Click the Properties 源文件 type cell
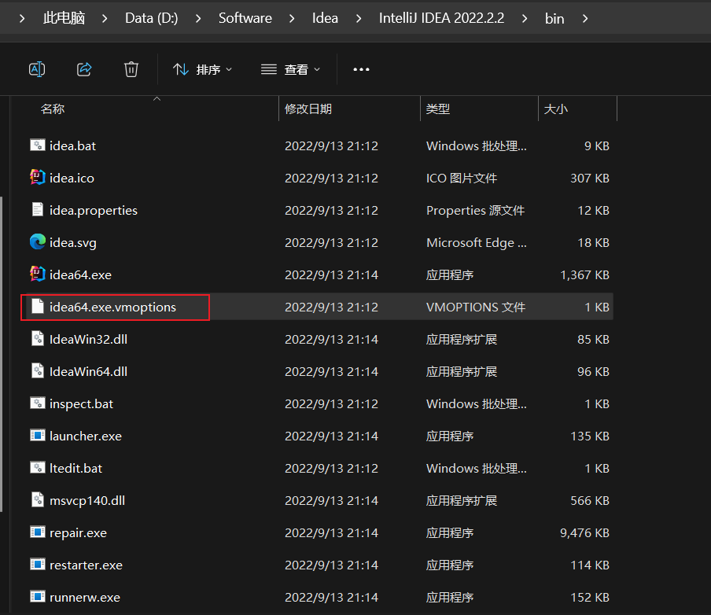The image size is (711, 615). coord(475,211)
